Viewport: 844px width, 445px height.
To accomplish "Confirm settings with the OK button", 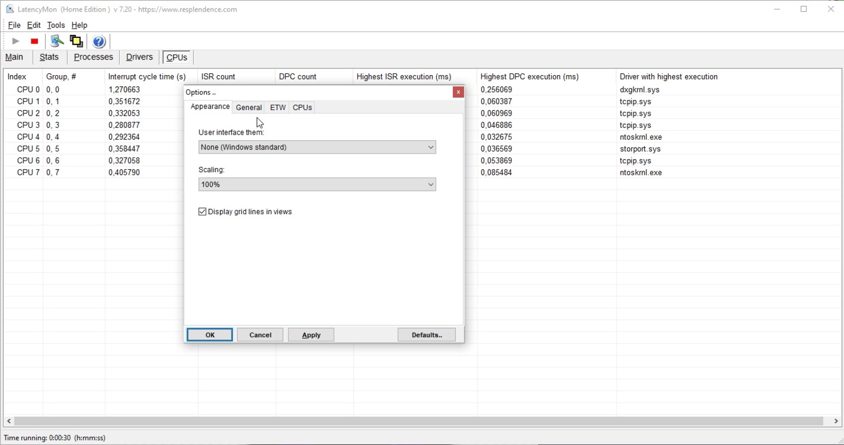I will click(209, 334).
